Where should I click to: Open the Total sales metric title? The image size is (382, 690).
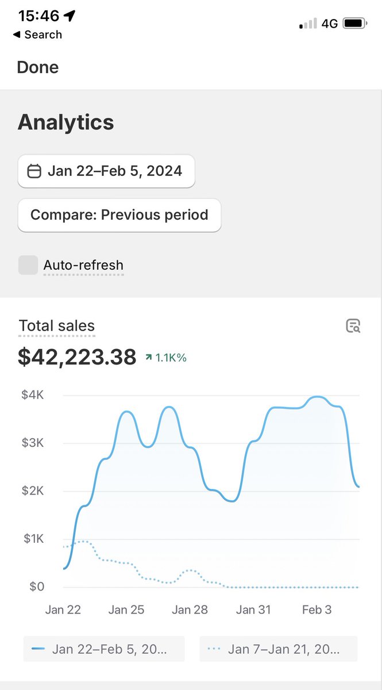coord(57,326)
